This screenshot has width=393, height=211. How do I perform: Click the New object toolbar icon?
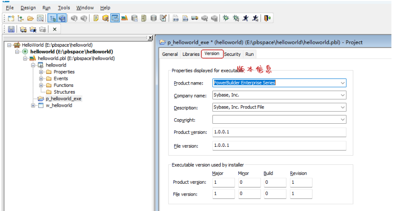(11, 18)
